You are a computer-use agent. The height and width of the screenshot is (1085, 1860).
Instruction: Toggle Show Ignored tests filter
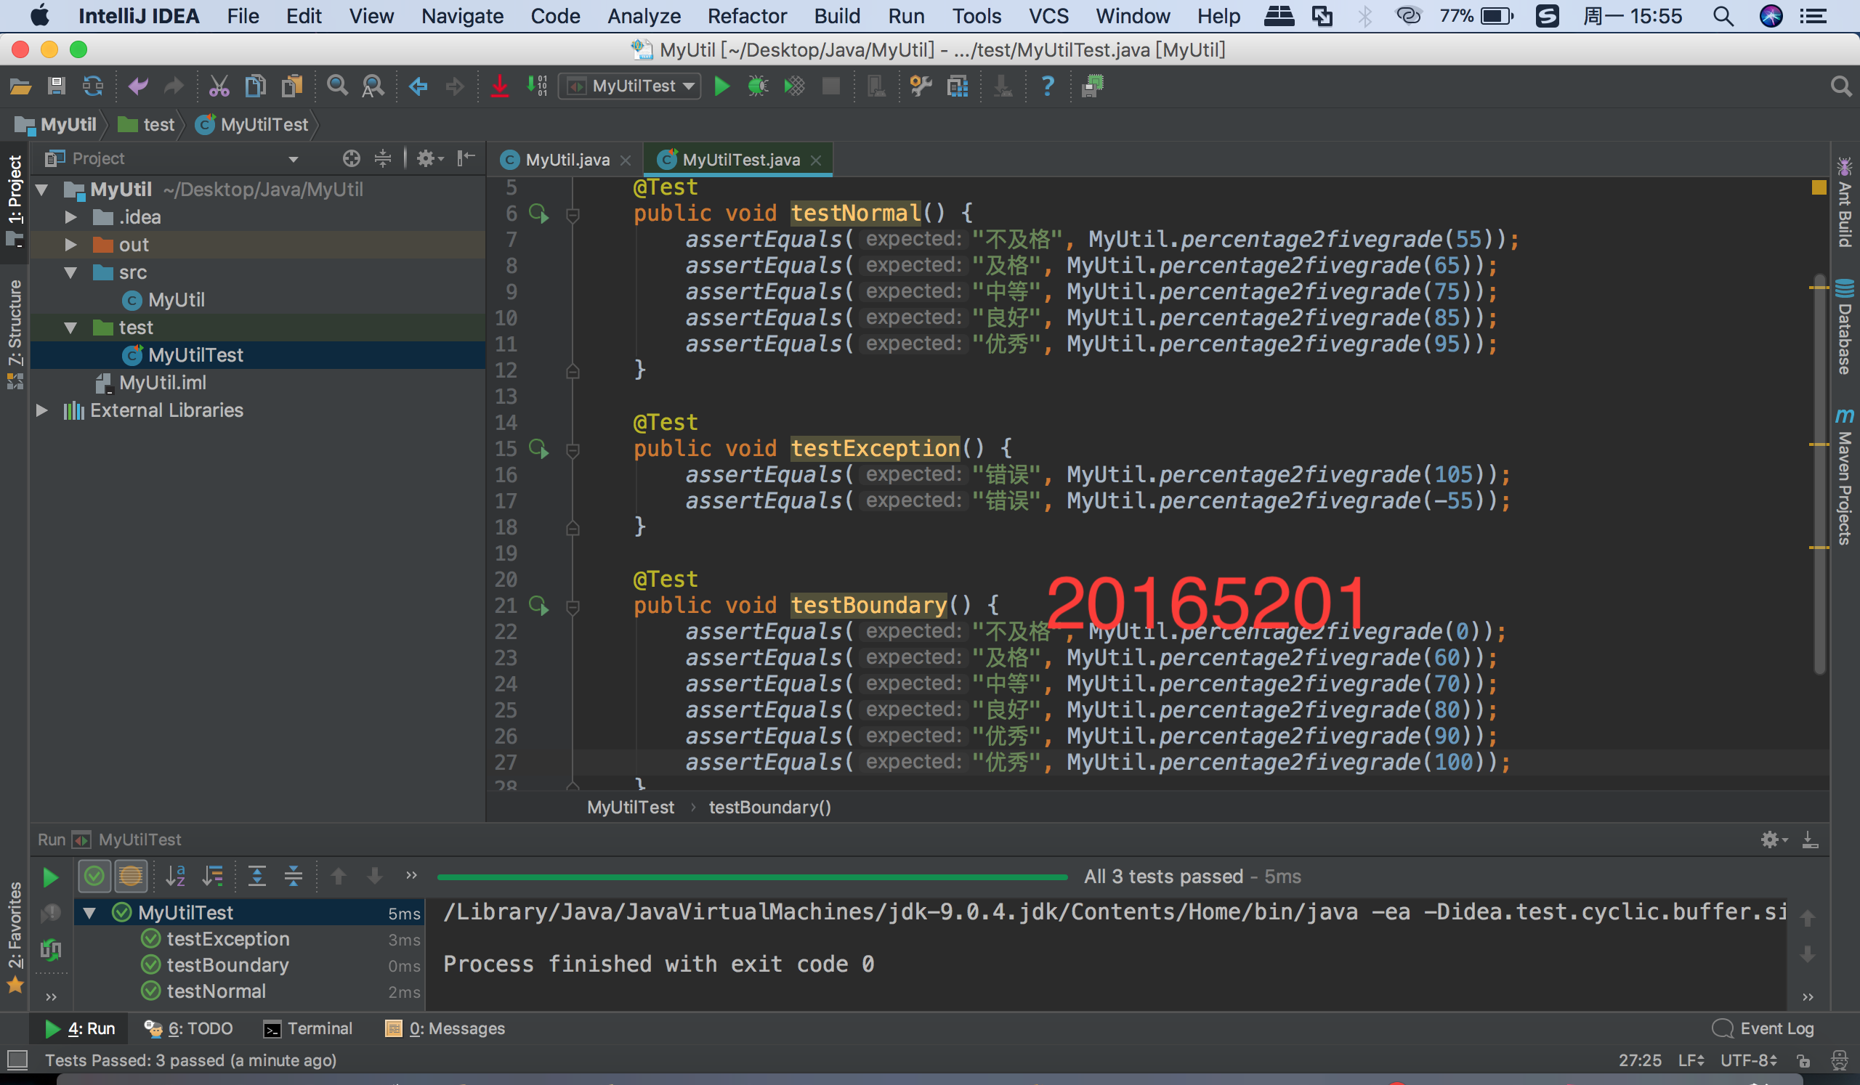tap(131, 877)
